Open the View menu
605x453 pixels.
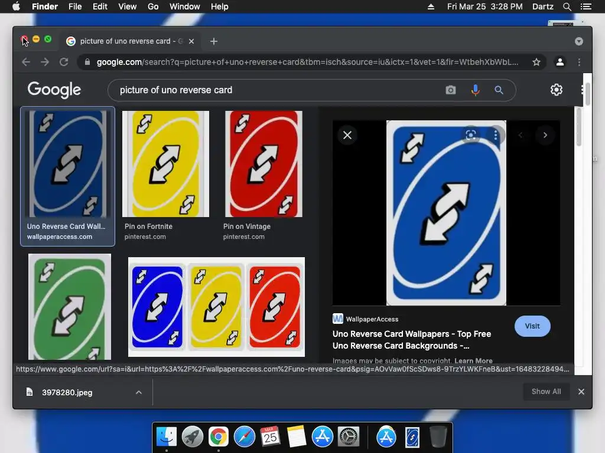(128, 6)
